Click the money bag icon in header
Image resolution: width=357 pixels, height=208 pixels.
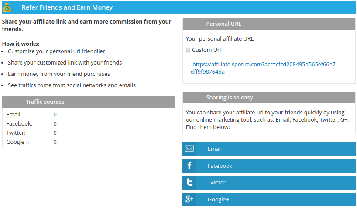tap(7, 7)
